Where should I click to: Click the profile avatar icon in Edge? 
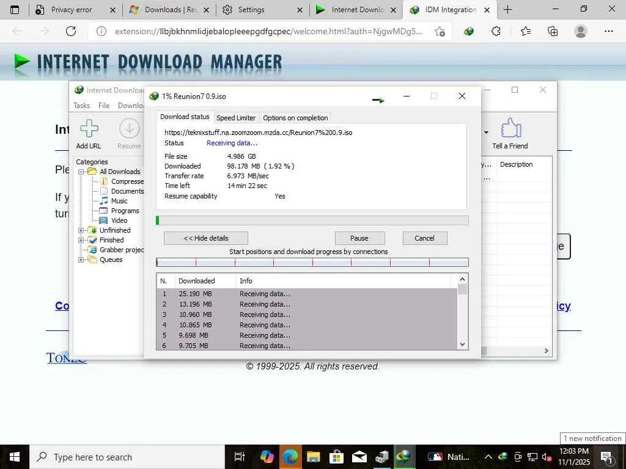(x=581, y=31)
